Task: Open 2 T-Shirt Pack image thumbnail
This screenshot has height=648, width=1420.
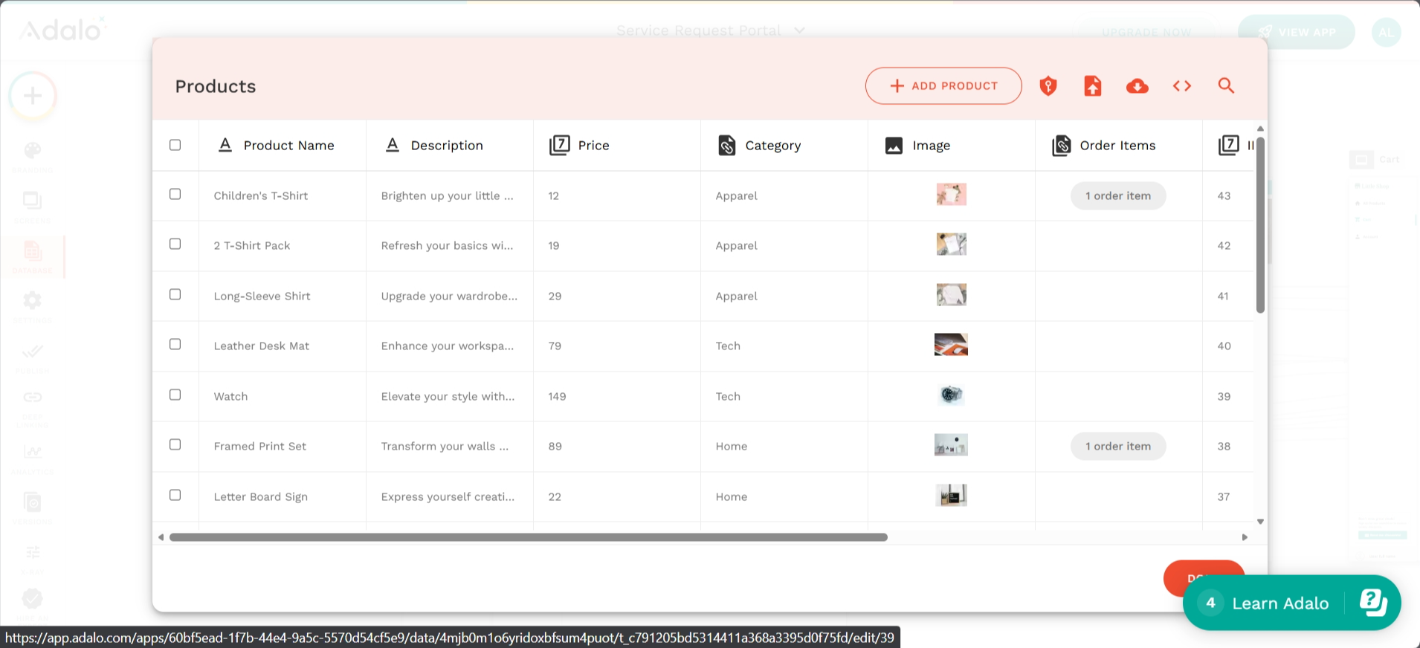Action: pyautogui.click(x=952, y=244)
